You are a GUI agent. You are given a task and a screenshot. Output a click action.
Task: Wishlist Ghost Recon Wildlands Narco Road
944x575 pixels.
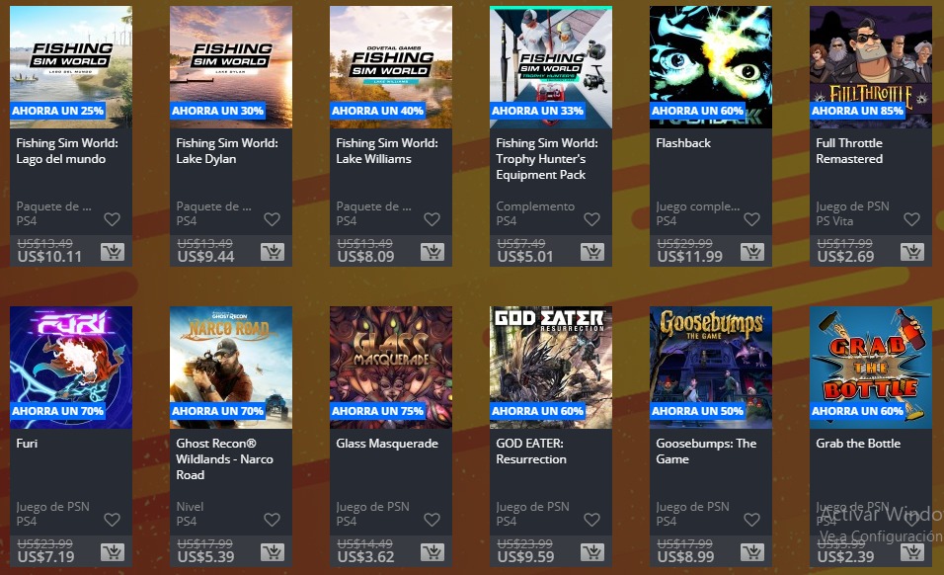273,520
